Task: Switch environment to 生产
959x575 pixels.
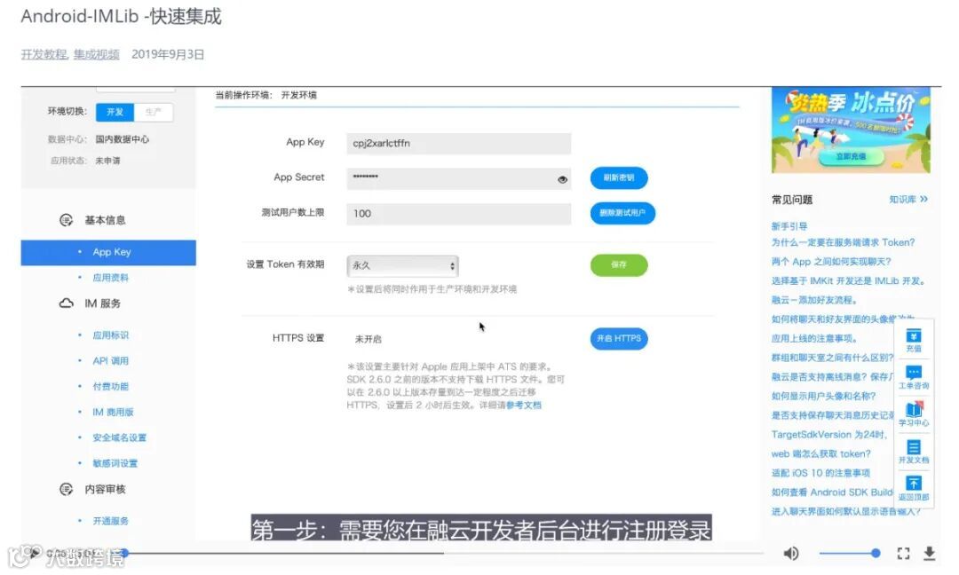Action: (x=153, y=113)
